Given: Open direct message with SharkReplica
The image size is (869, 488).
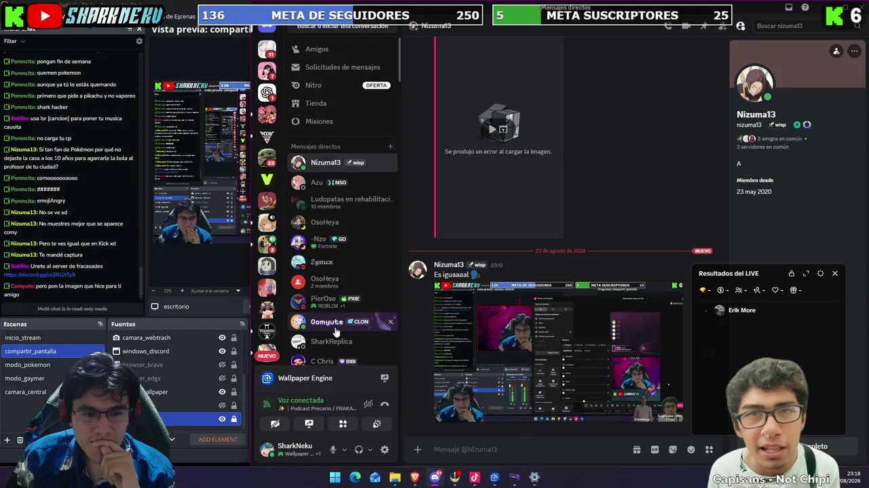Looking at the screenshot, I should pos(343,342).
